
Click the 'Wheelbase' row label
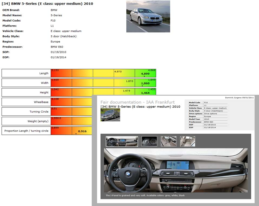[x=41, y=102]
